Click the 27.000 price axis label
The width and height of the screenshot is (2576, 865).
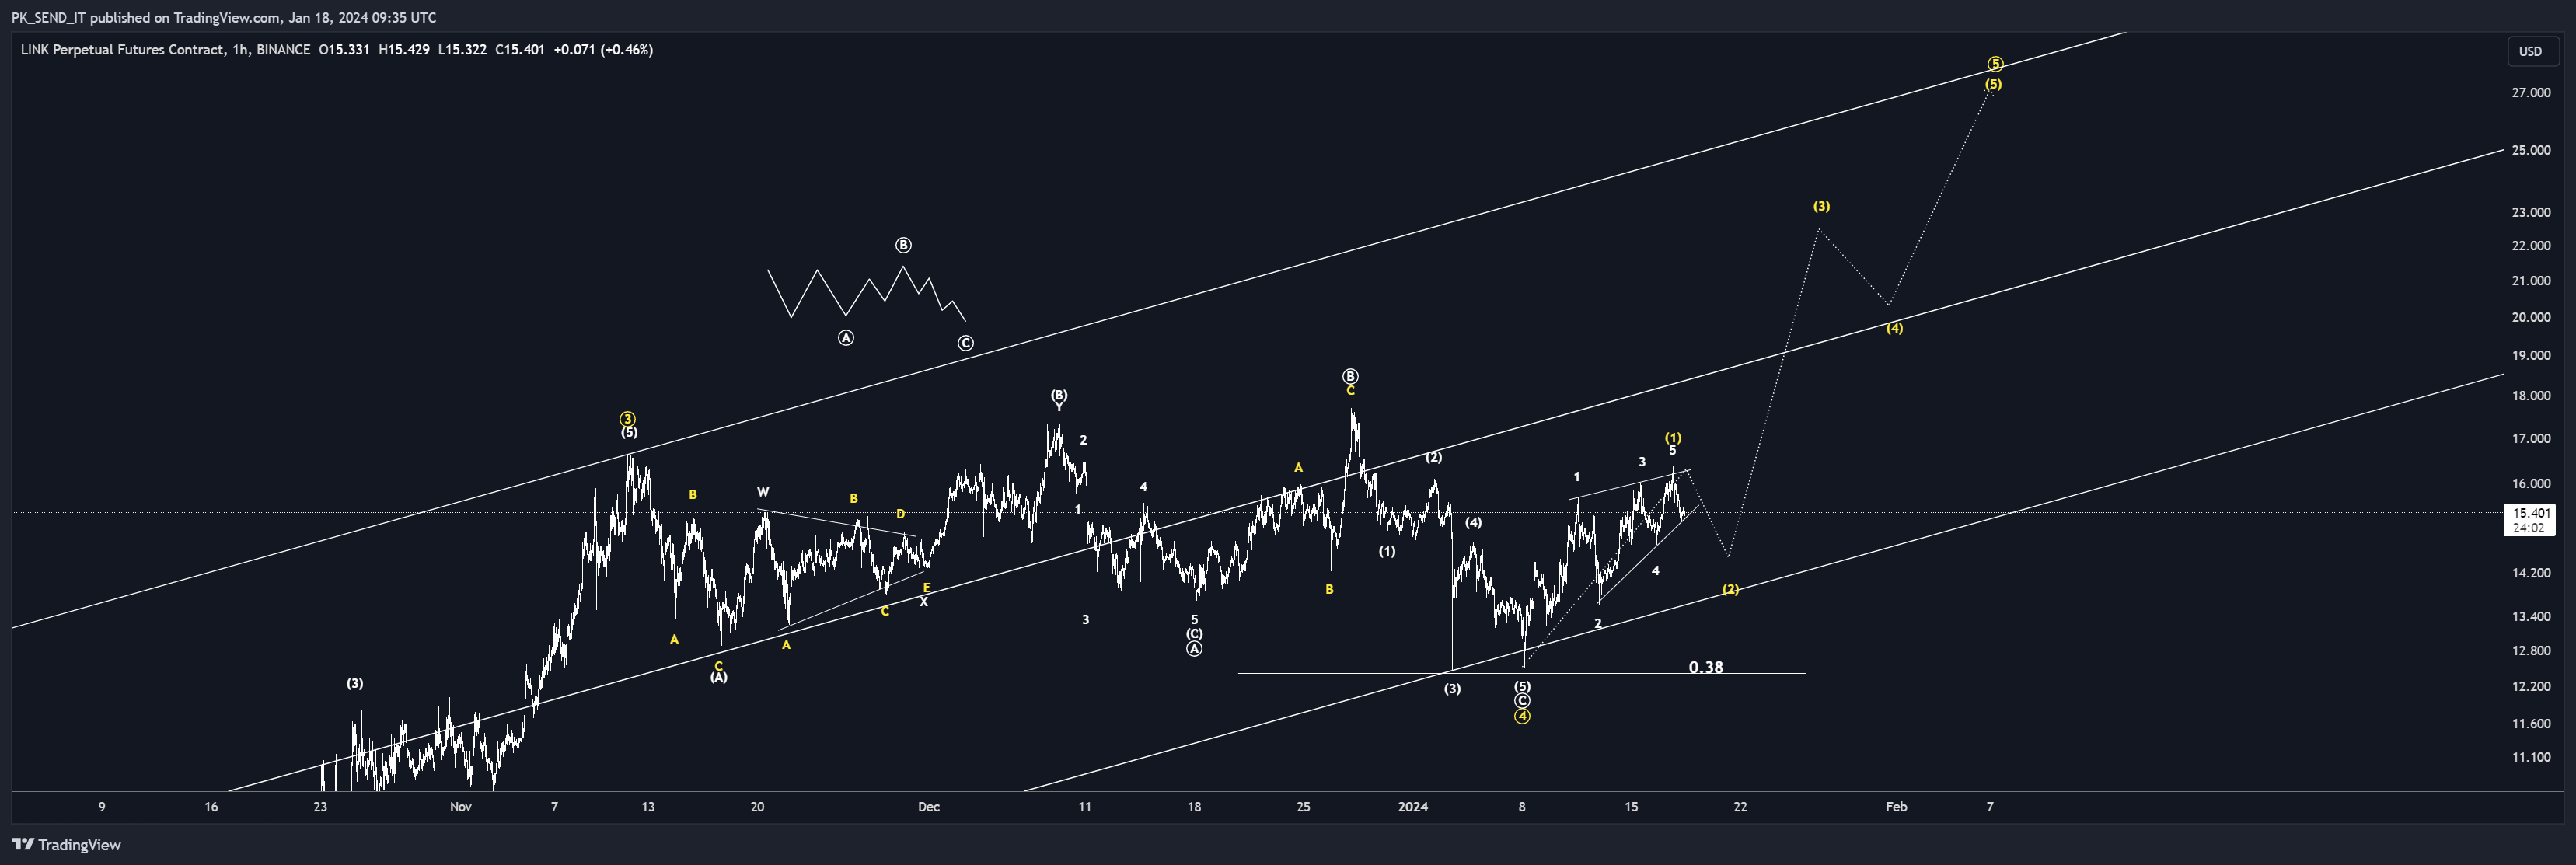pyautogui.click(x=2531, y=93)
